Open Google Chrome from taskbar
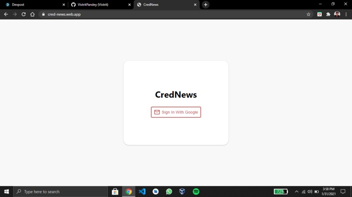This screenshot has height=197, width=352. [x=129, y=192]
